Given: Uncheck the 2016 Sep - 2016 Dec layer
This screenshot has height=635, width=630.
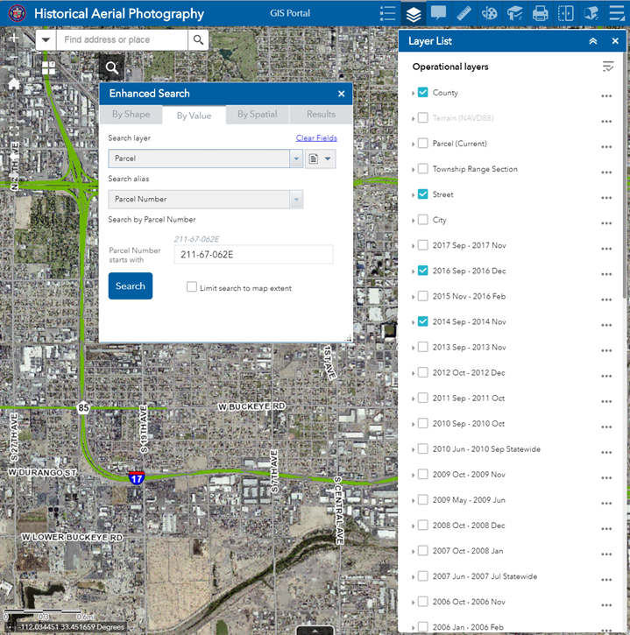Looking at the screenshot, I should (x=423, y=271).
